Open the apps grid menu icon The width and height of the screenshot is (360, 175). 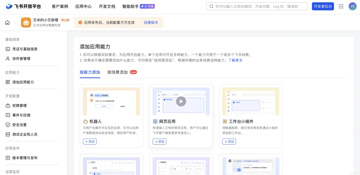[x=341, y=6]
